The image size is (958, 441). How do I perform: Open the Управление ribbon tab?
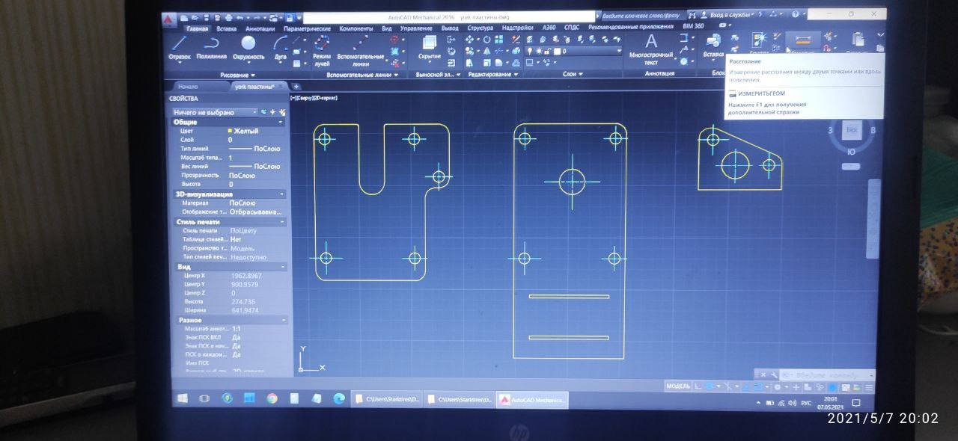coord(415,28)
